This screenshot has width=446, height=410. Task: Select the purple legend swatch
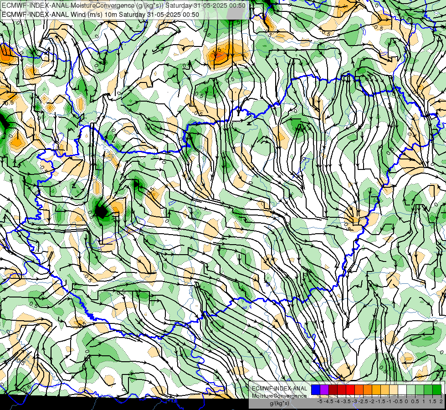coord(324,389)
